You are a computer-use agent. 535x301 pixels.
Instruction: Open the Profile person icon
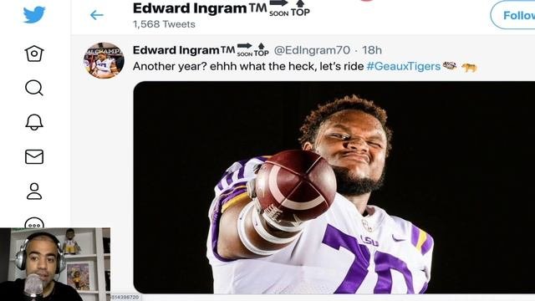point(34,191)
